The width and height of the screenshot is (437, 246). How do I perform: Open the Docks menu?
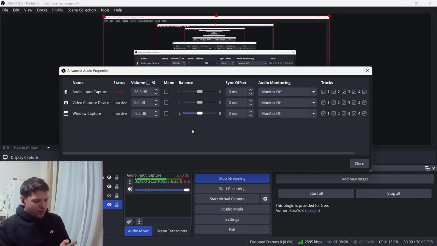pyautogui.click(x=42, y=10)
